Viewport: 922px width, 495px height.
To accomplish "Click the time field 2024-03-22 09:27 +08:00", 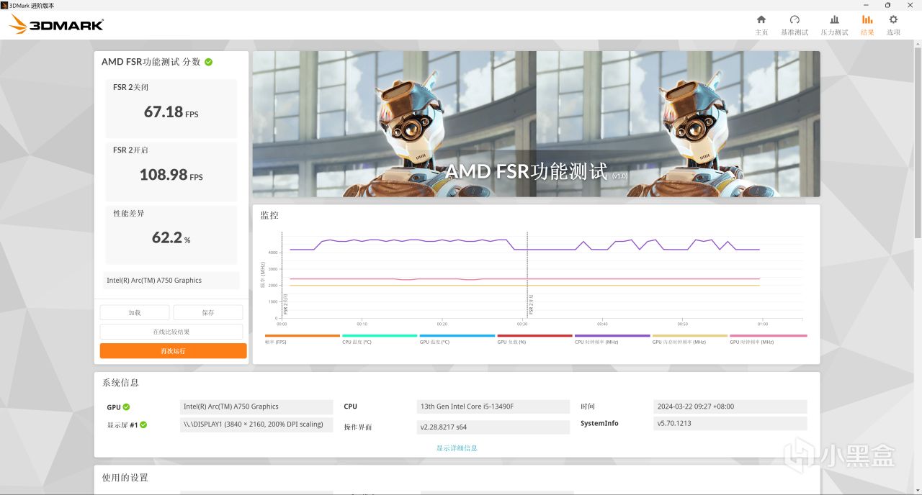I will [x=730, y=407].
